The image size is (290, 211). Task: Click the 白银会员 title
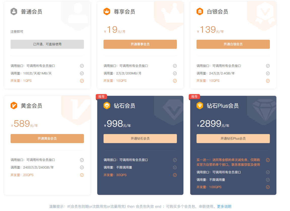[x=217, y=12]
